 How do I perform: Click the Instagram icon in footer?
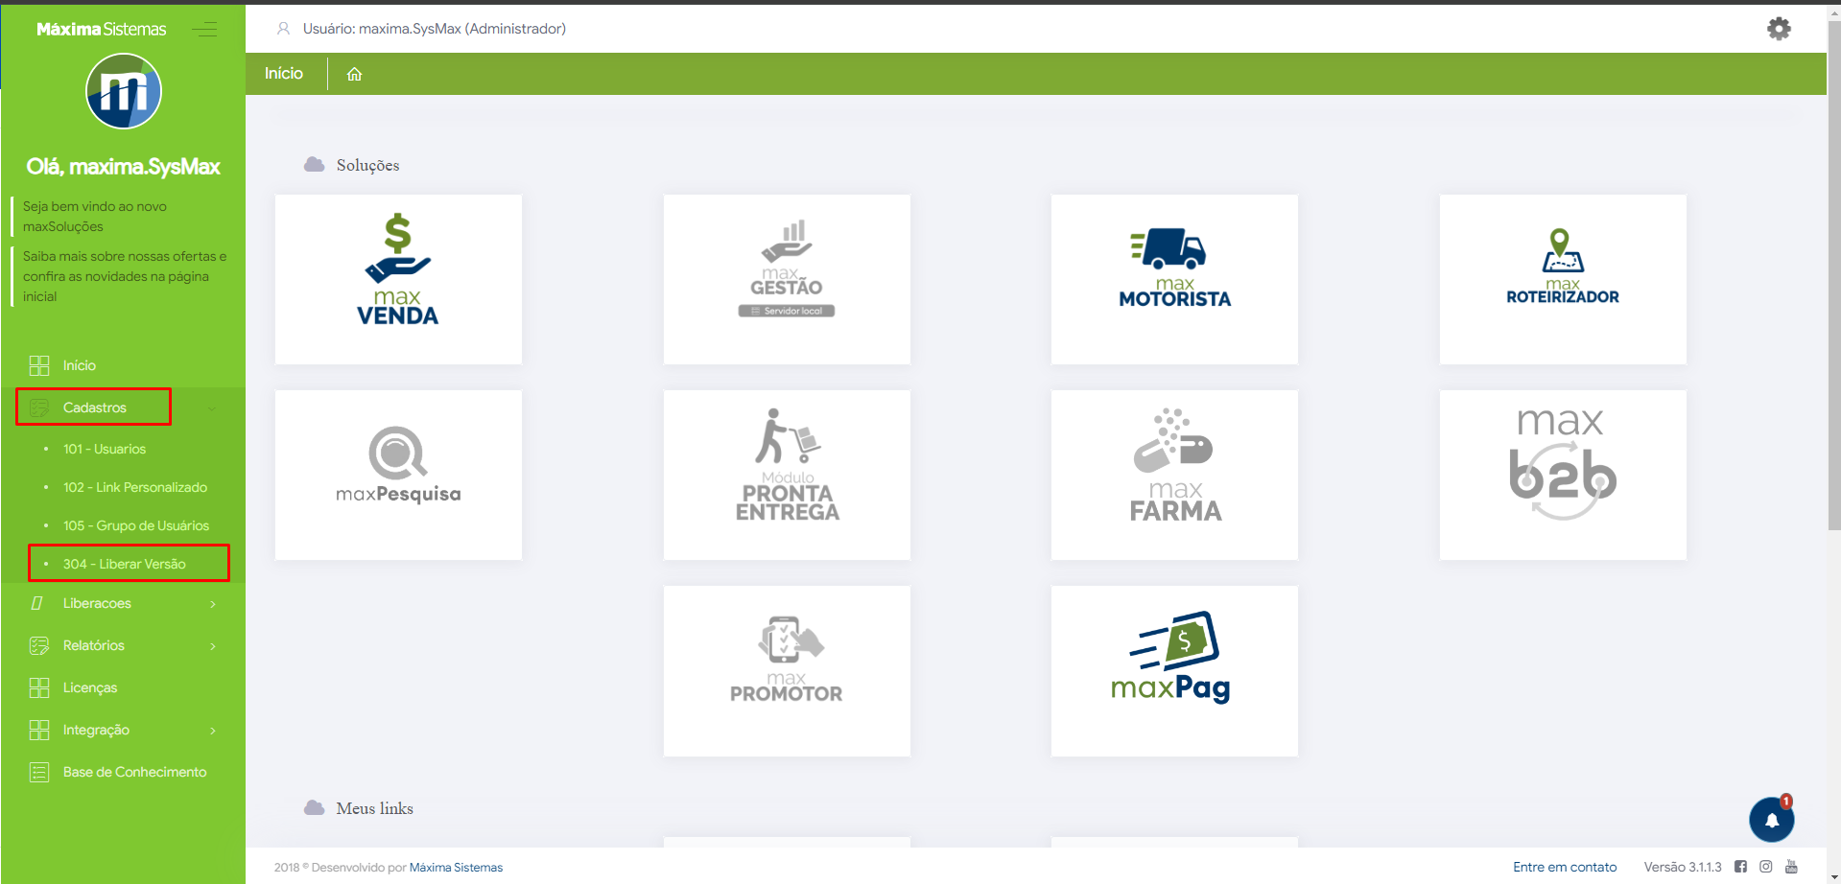[x=1765, y=867]
